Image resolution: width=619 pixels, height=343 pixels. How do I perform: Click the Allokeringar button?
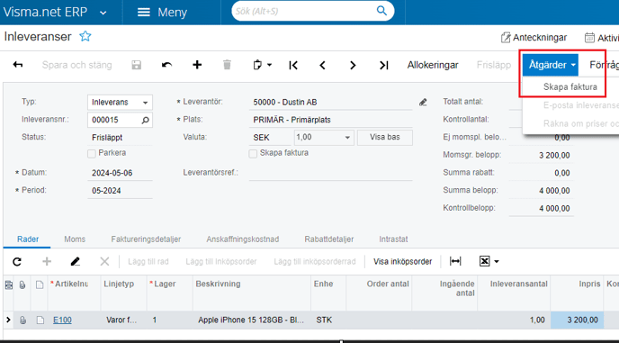coord(433,65)
